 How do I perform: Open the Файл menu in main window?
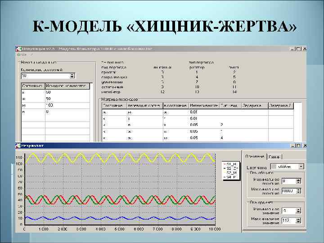[22, 55]
